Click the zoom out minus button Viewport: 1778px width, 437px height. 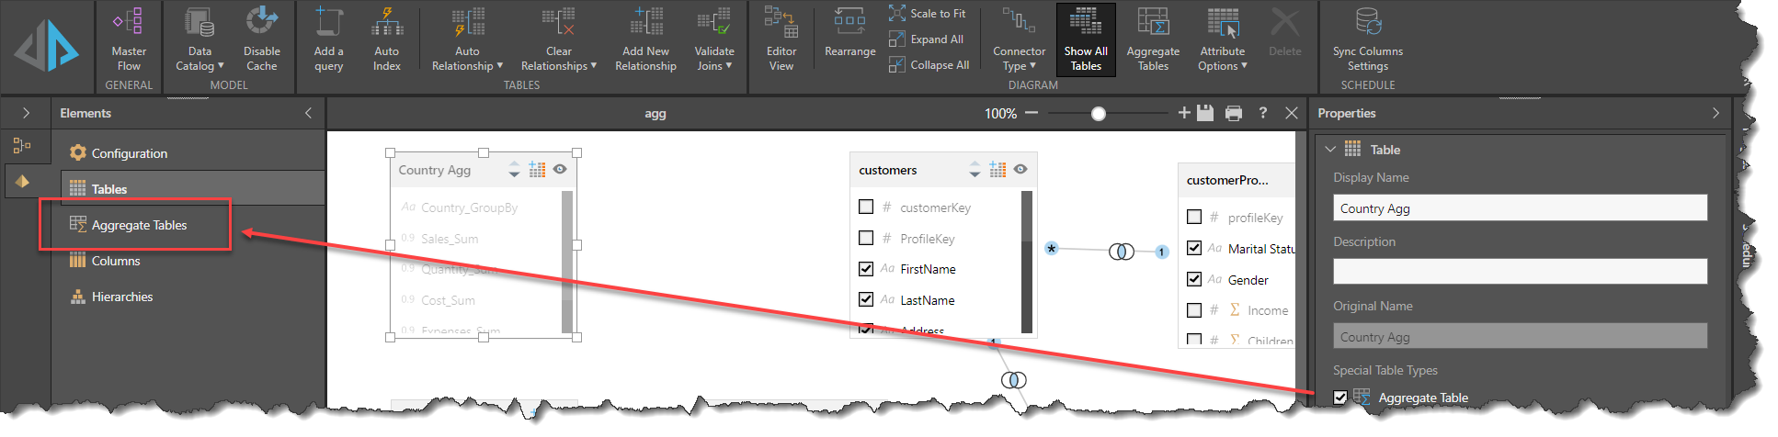click(1031, 113)
